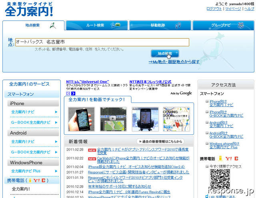This screenshot has width=256, height=198.
Task: Open the COMING SOON map thumbnail
Action: coord(176,119)
